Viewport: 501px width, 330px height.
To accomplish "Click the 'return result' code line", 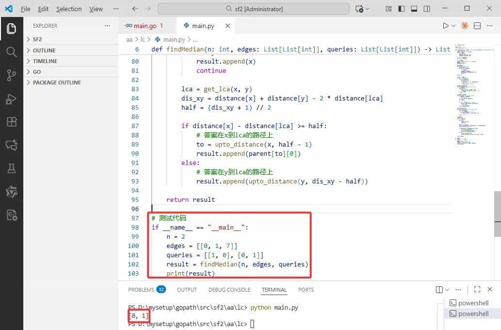I will coord(191,199).
